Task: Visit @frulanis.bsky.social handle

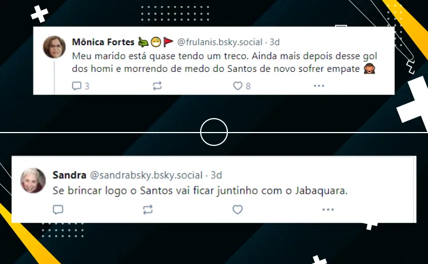Action: coord(220,42)
